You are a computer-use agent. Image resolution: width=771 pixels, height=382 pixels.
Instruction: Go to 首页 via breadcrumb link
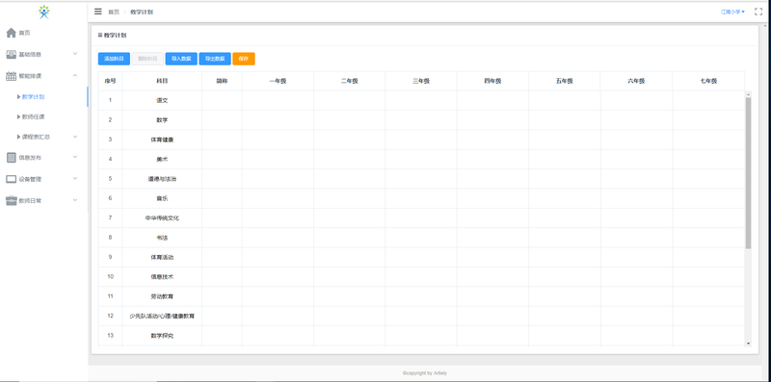114,12
